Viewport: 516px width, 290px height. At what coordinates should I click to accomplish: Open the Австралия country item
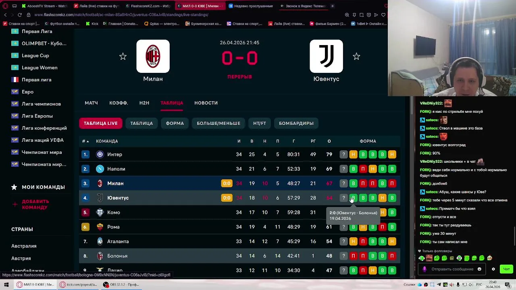pos(24,246)
